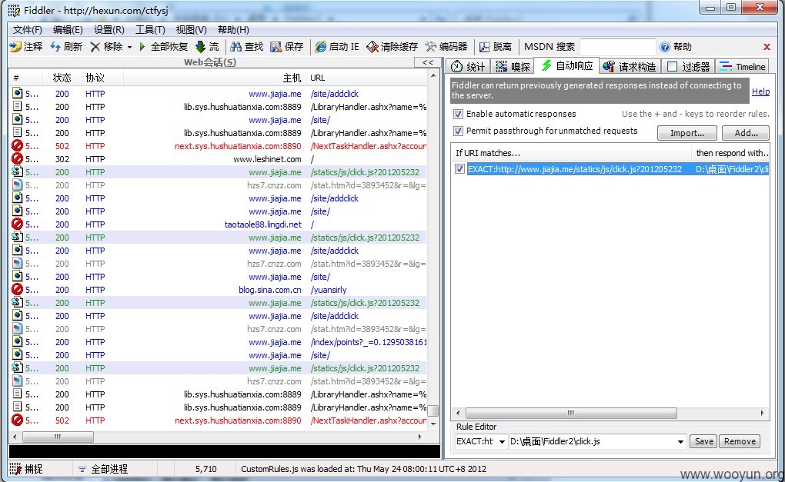Select the /index/points session URL
Screen dimensions: 785x482
point(369,342)
